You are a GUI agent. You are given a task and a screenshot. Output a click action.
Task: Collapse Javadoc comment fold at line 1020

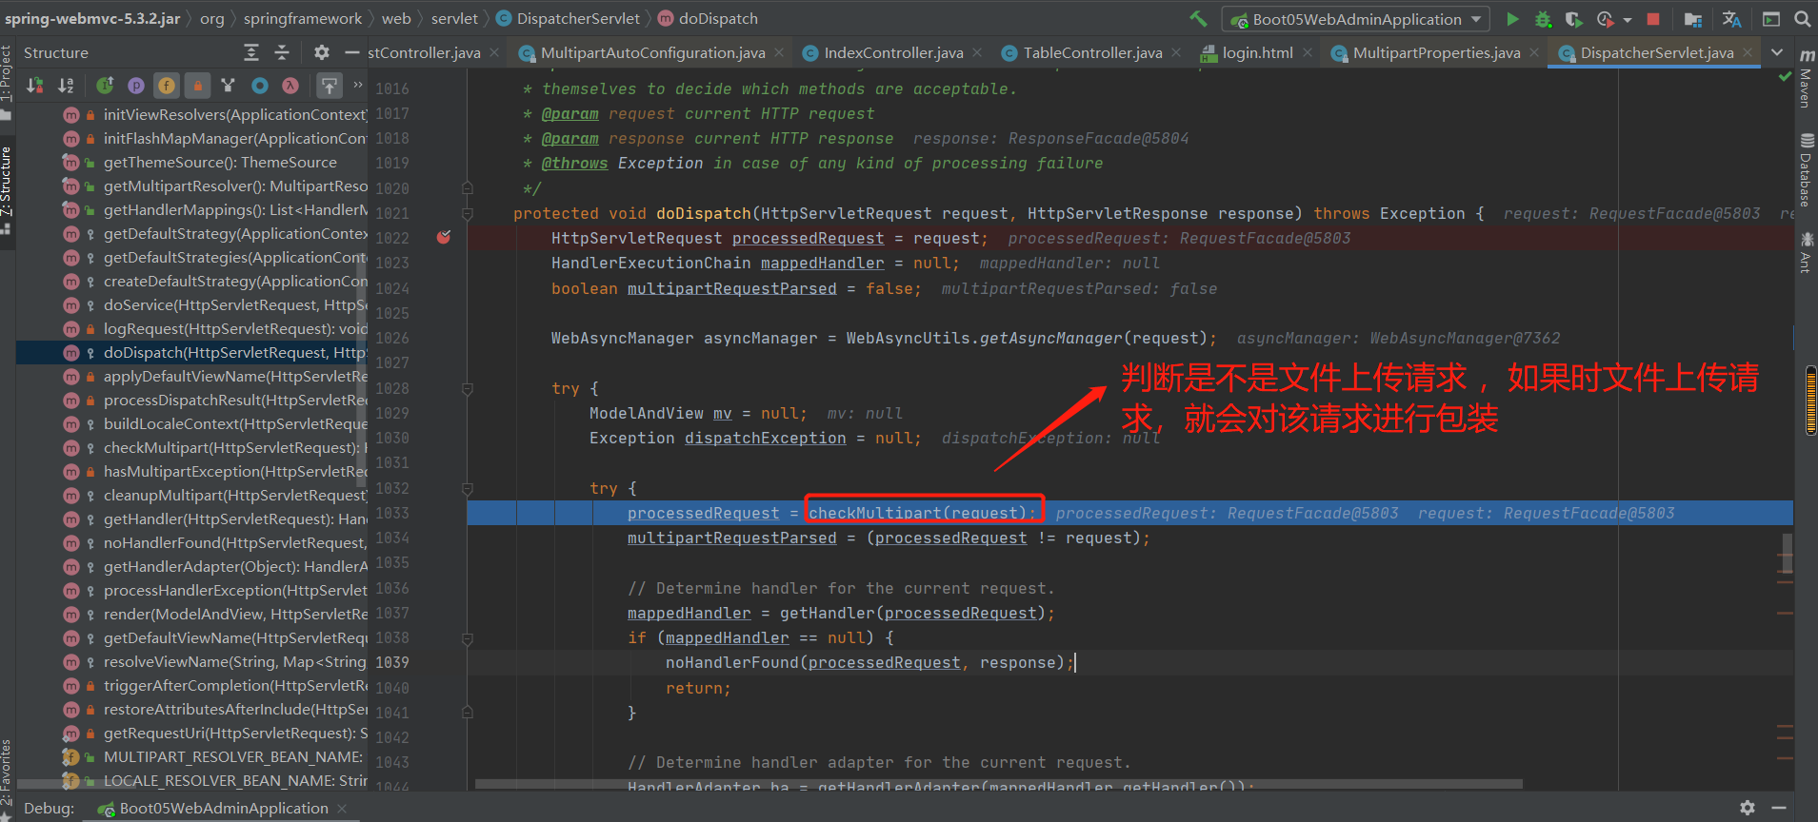(x=468, y=188)
